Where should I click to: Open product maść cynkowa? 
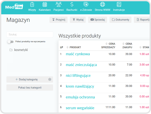tap(78, 54)
